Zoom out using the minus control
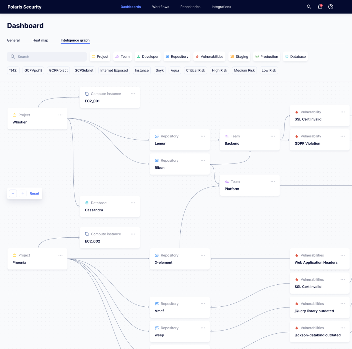Screen dimensions: 352x349 click(x=13, y=193)
